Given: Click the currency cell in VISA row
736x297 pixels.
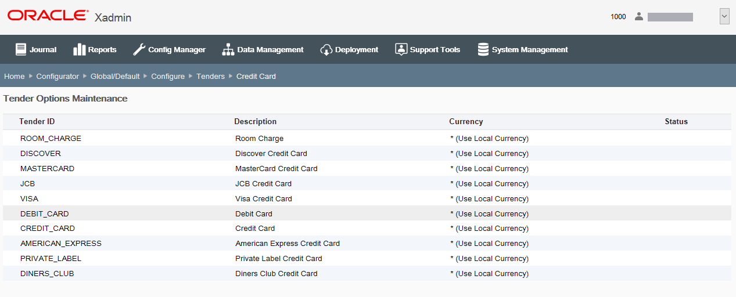Looking at the screenshot, I should point(490,198).
